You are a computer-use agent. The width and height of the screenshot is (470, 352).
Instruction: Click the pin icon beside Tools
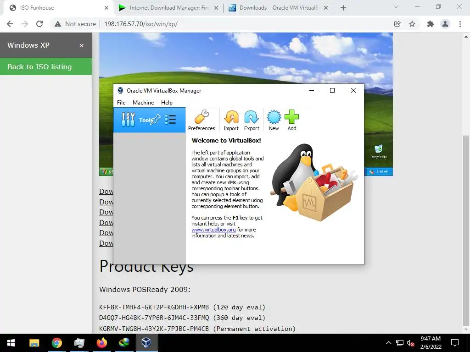[156, 120]
